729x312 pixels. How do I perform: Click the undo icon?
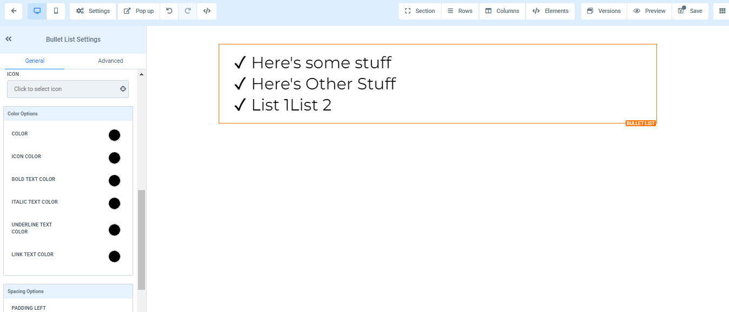[x=169, y=11]
